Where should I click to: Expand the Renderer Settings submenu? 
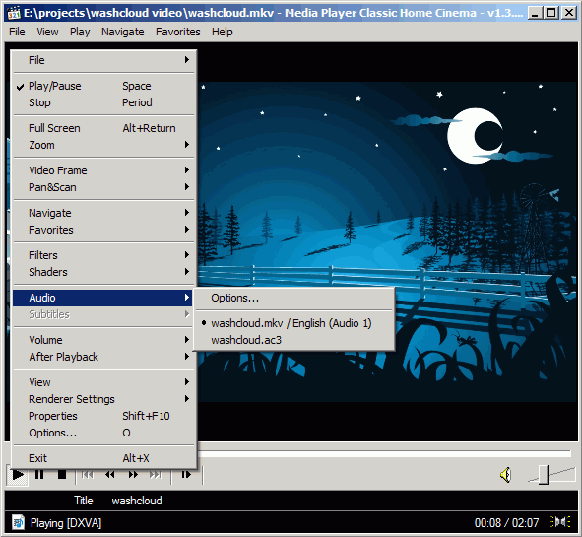(x=103, y=399)
